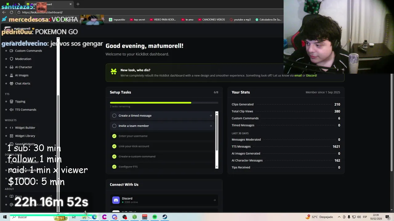394x221 pixels.
Task: Click the Custom Commands list icon
Action: pyautogui.click(x=11, y=51)
